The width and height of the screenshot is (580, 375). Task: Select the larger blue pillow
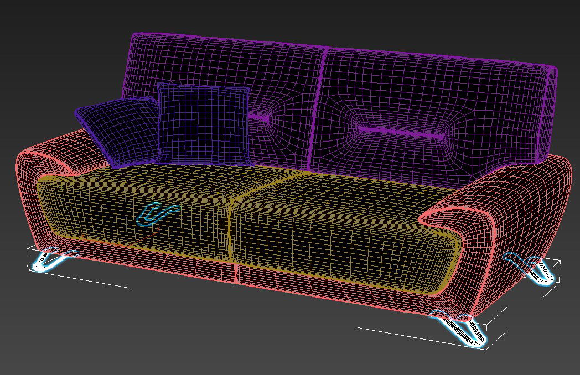(202, 122)
